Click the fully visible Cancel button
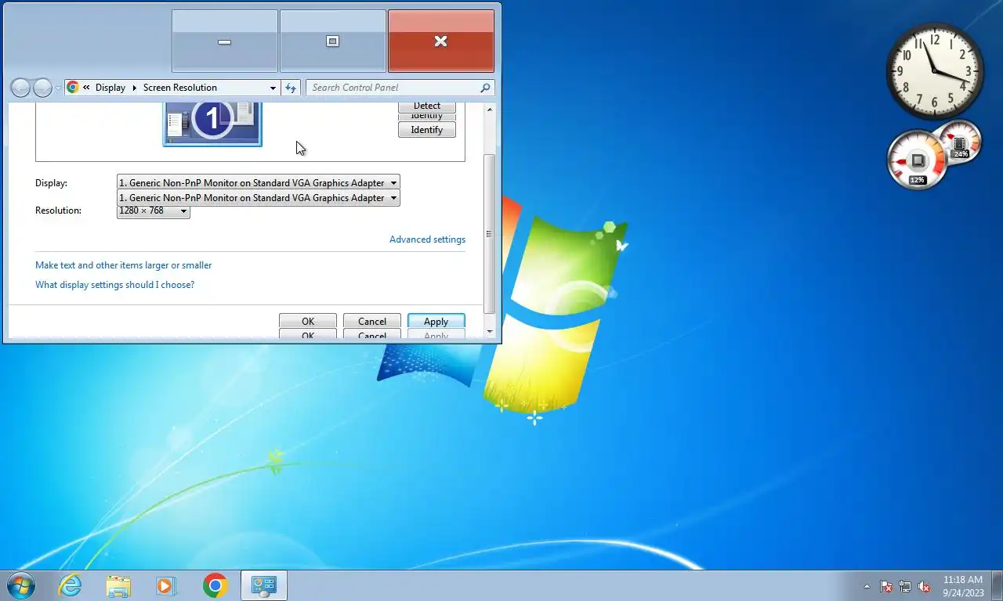 tap(372, 321)
